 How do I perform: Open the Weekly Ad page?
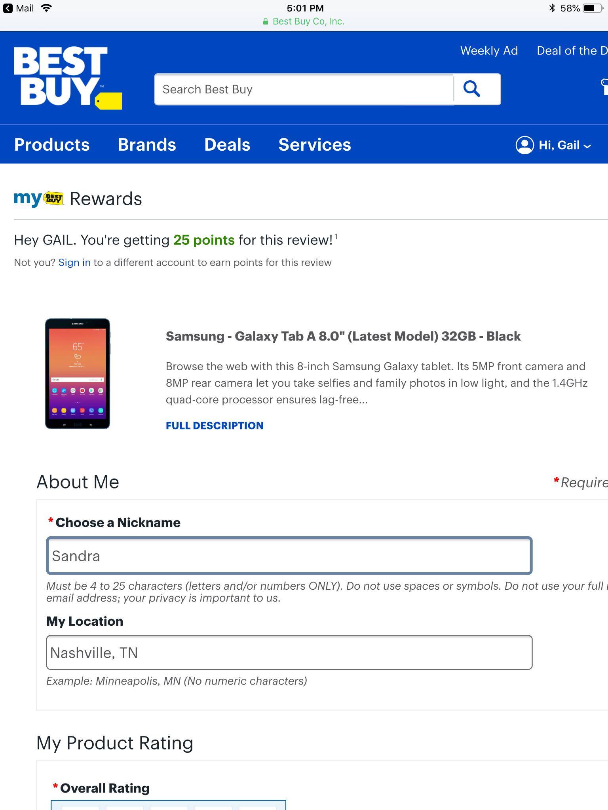[489, 51]
